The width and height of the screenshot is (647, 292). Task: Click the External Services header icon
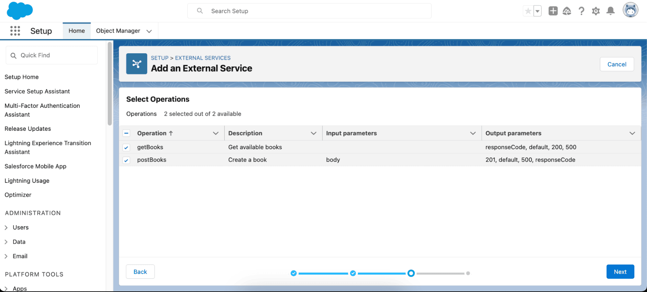point(137,64)
